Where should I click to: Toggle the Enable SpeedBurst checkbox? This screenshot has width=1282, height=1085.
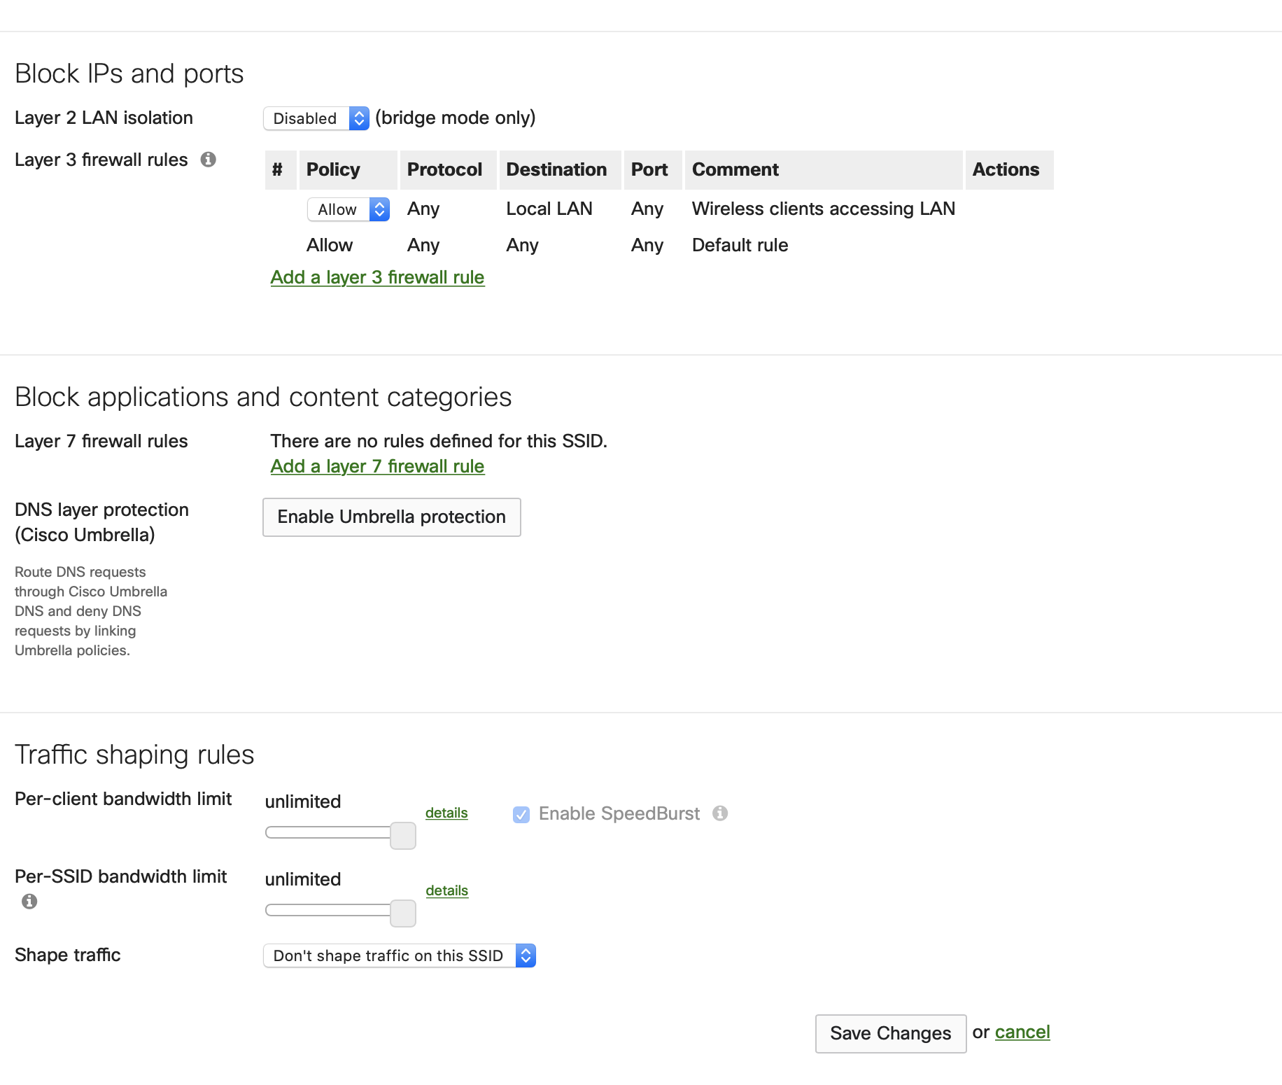tap(521, 814)
